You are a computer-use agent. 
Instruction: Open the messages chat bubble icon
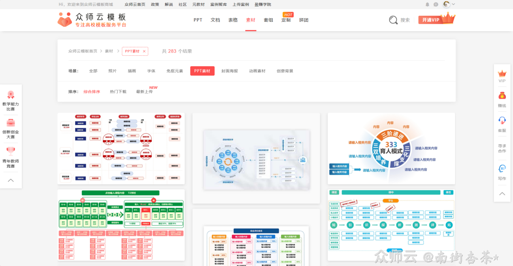tap(436, 4)
